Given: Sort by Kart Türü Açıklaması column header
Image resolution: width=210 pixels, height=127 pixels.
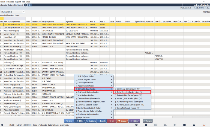Looking at the screenshot, I should pos(14,22).
